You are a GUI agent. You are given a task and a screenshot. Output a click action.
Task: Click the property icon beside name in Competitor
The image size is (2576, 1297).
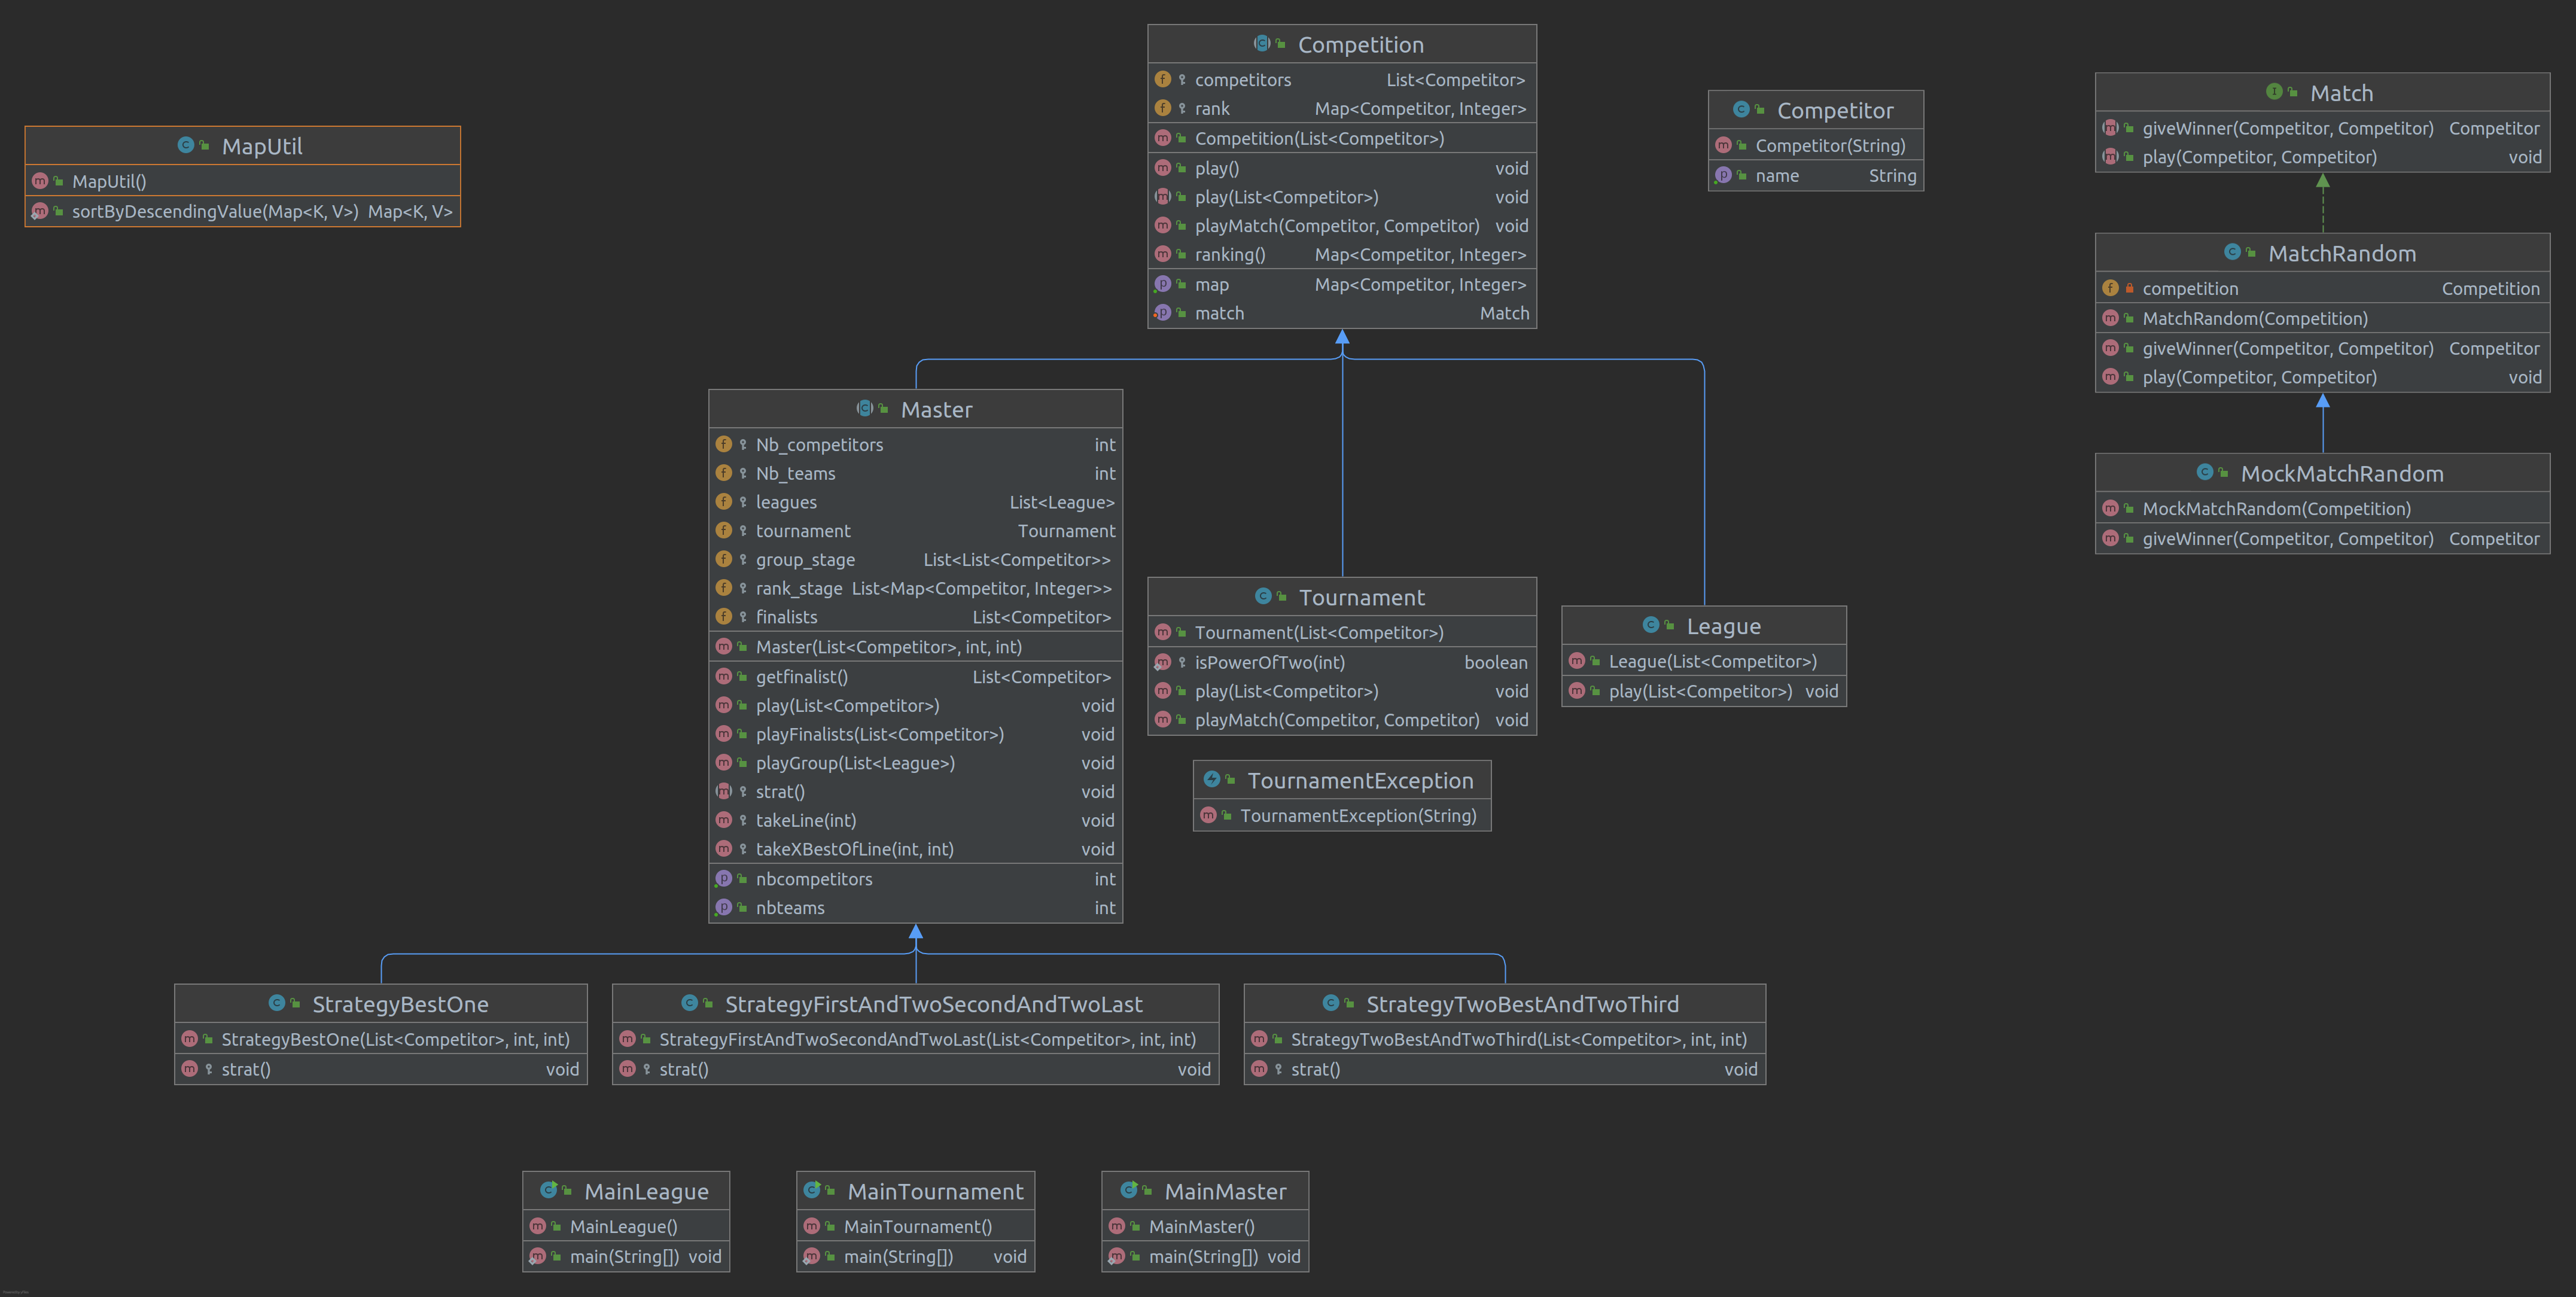(1723, 175)
